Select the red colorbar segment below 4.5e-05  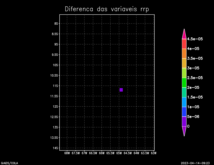(x=184, y=44)
